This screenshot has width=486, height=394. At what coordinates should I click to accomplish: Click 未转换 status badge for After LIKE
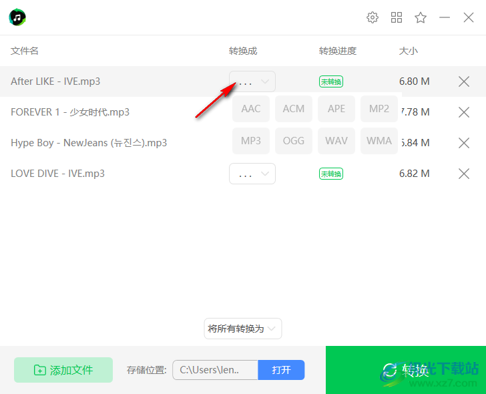coord(331,81)
